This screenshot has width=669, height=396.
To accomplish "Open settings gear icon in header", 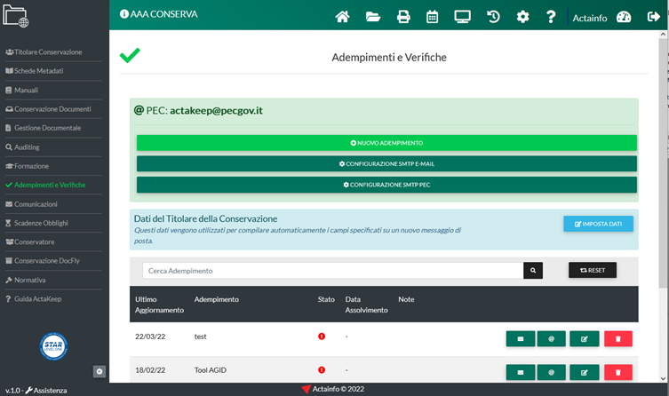I will coord(522,16).
